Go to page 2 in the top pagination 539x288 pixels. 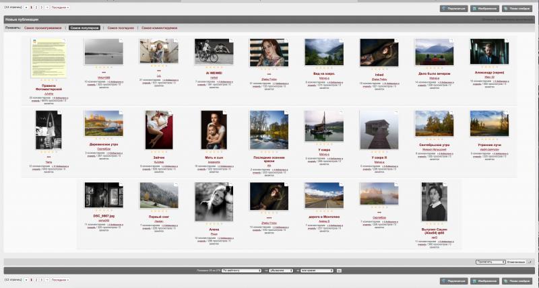tap(36, 7)
